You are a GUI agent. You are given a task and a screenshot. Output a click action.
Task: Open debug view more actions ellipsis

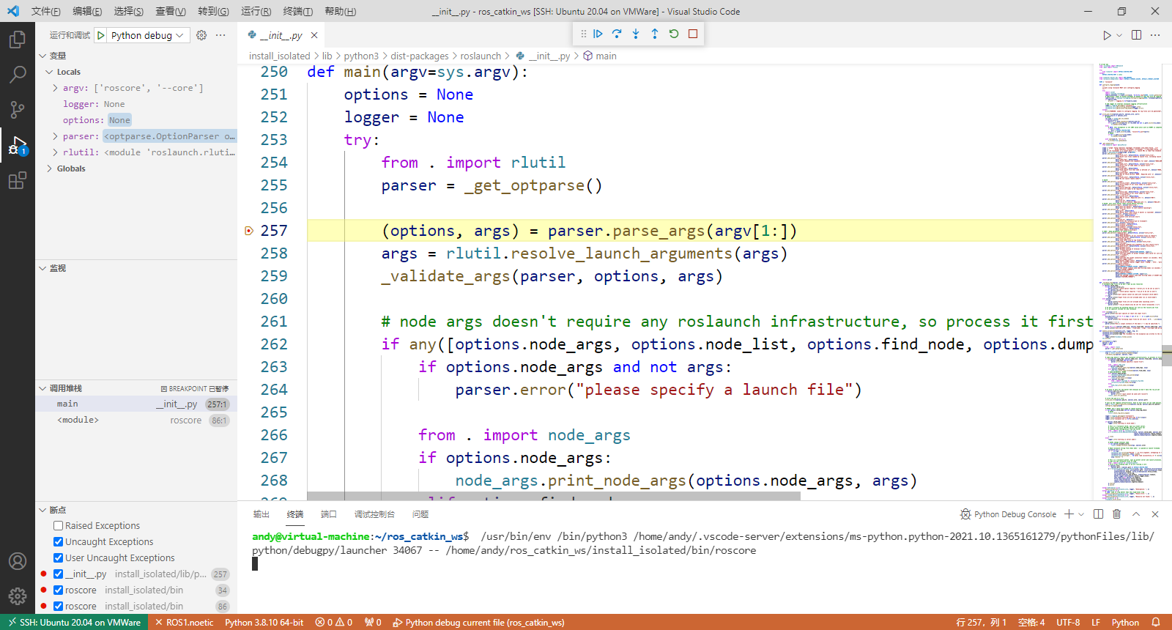tap(220, 35)
